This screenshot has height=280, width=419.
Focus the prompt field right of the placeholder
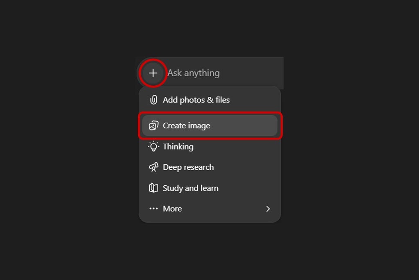(x=254, y=73)
